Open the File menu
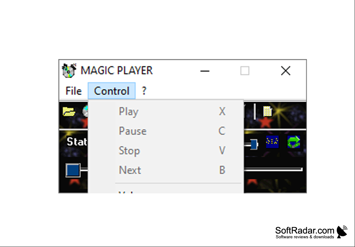 point(73,91)
